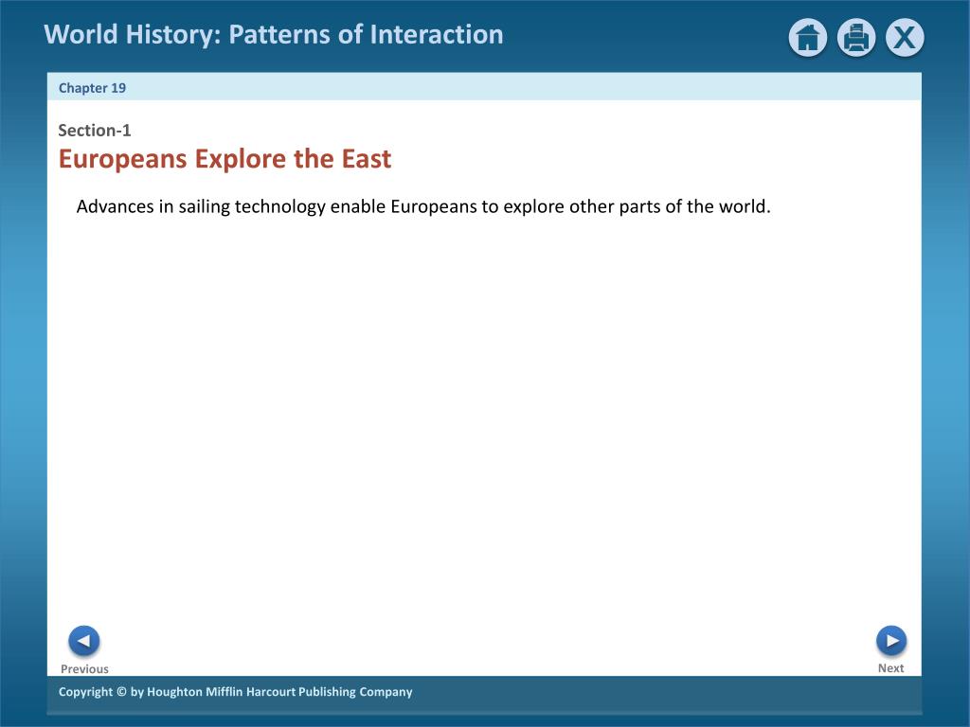
Task: Click the Section-1 subheading
Action: [95, 131]
